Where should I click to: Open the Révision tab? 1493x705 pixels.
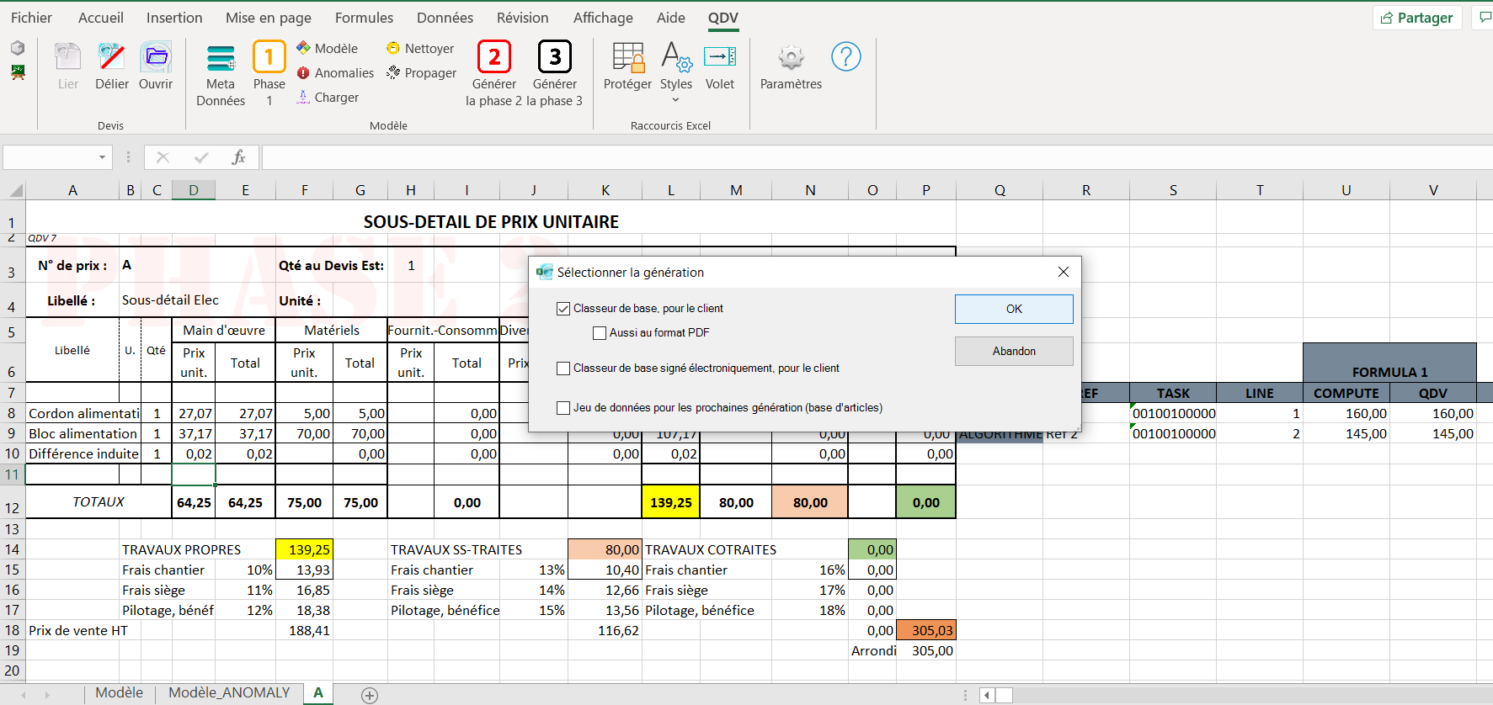(522, 18)
